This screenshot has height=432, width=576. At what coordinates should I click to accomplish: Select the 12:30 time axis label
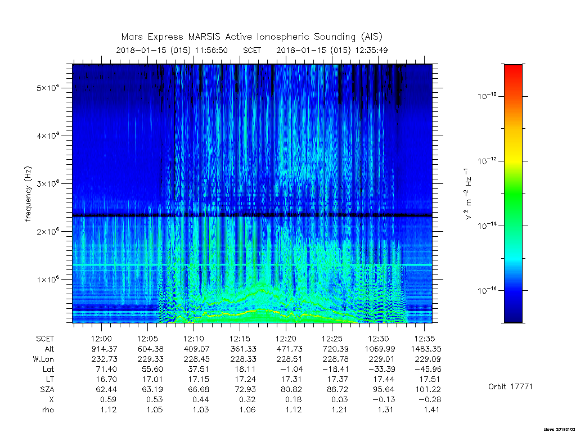379,339
